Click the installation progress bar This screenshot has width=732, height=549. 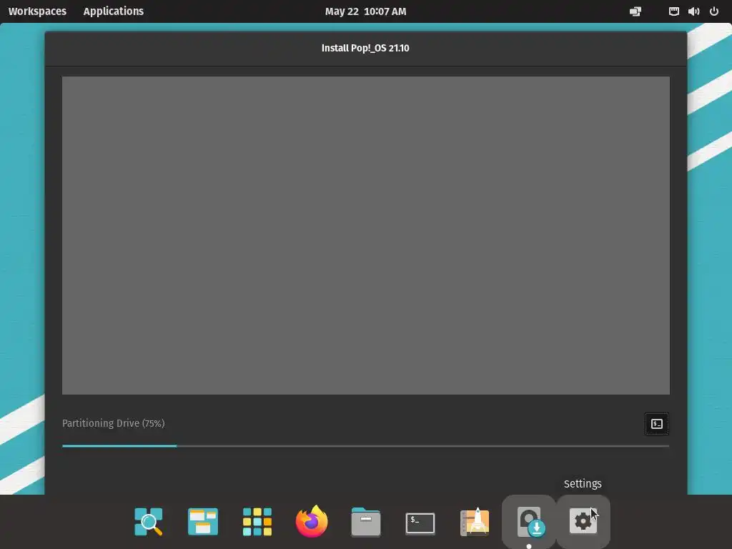[x=365, y=446]
